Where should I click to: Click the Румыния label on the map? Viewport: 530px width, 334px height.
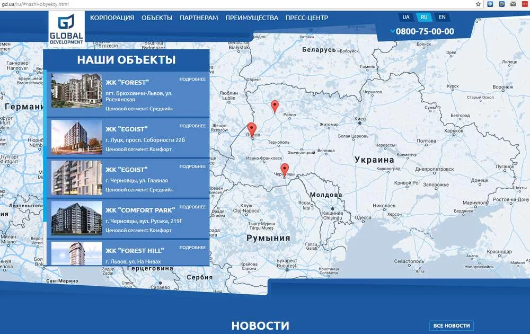click(268, 238)
